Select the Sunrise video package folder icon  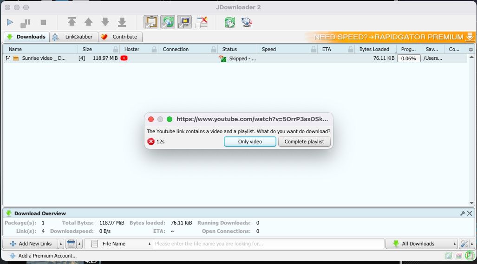click(16, 58)
